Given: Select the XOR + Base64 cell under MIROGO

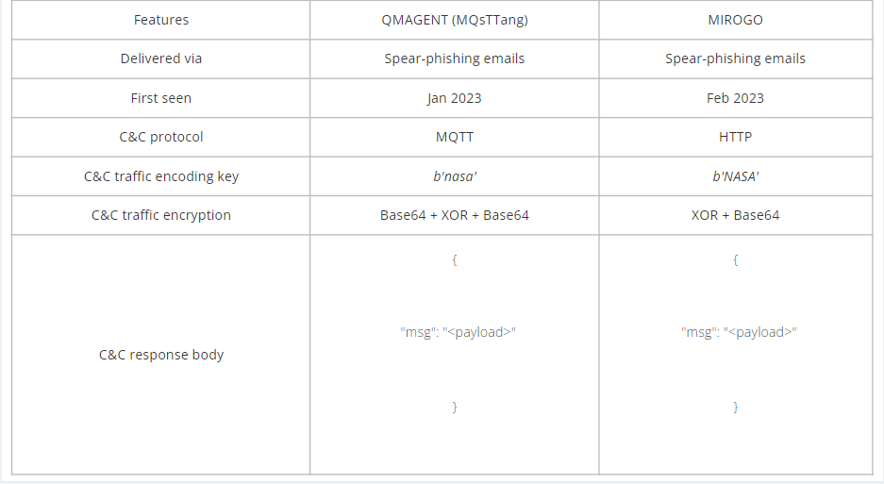Looking at the screenshot, I should tap(735, 215).
